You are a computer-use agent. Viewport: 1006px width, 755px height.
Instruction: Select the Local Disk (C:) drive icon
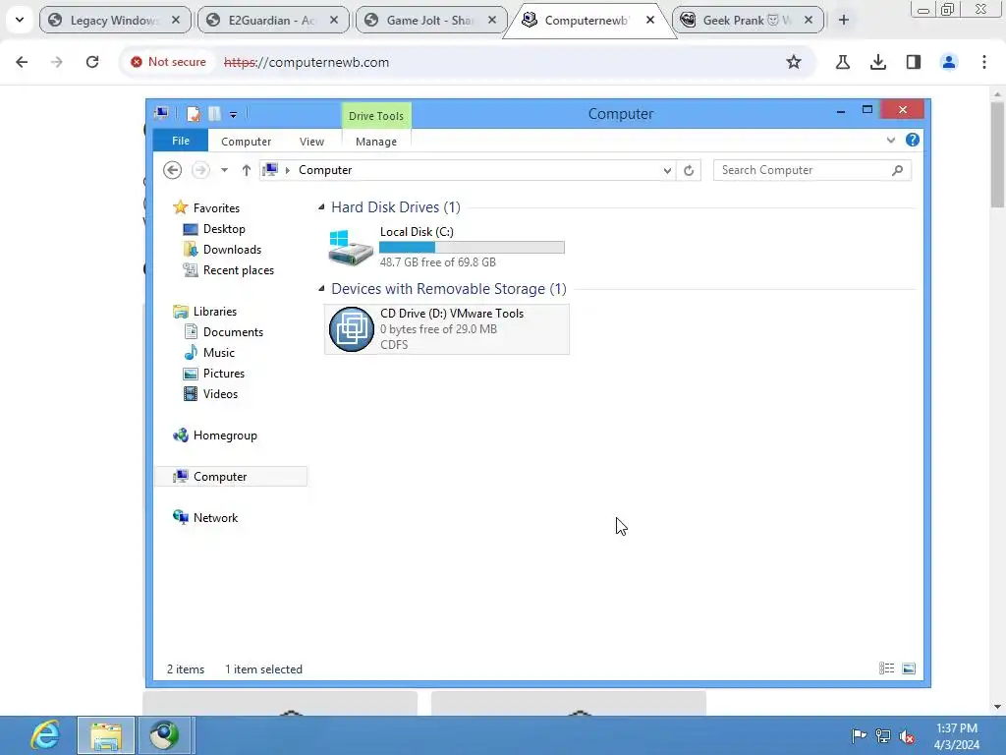[x=351, y=247]
